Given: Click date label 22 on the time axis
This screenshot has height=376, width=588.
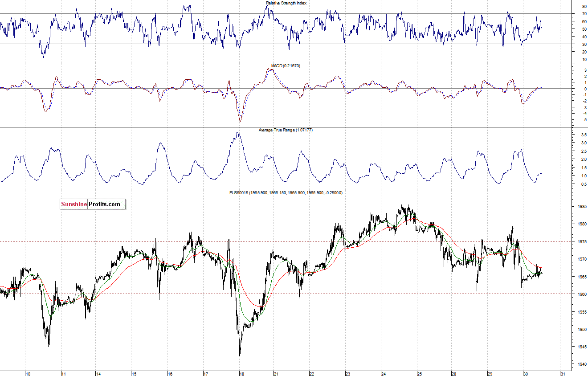Looking at the screenshot, I should [x=312, y=374].
